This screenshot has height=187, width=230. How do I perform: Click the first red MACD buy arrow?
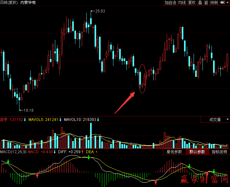(x=37, y=175)
